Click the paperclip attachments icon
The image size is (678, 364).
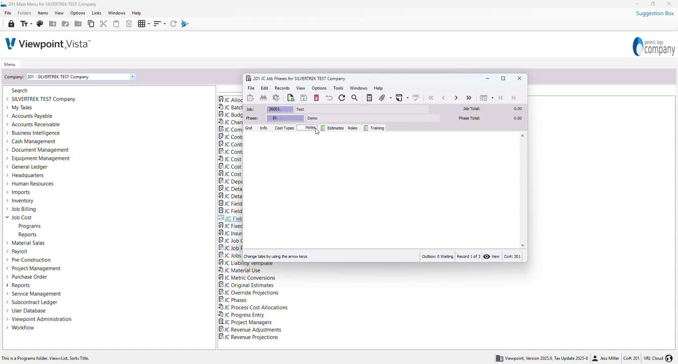click(x=383, y=98)
